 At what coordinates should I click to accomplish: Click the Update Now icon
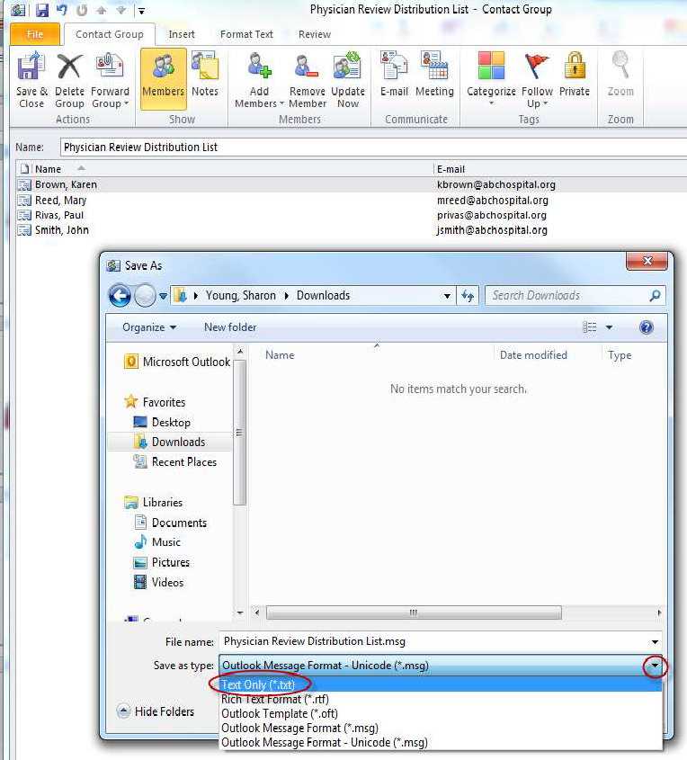[348, 80]
